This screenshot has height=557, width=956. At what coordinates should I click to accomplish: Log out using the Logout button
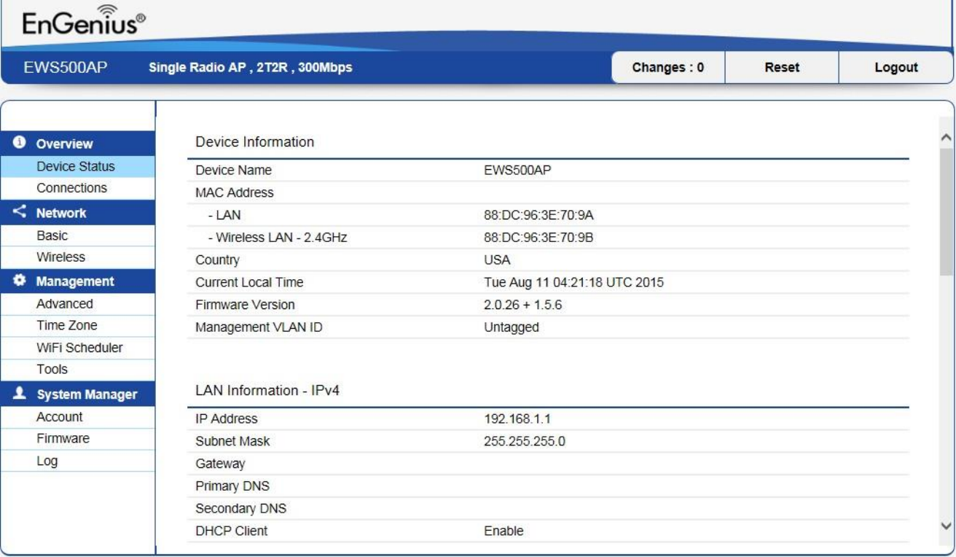[896, 68]
